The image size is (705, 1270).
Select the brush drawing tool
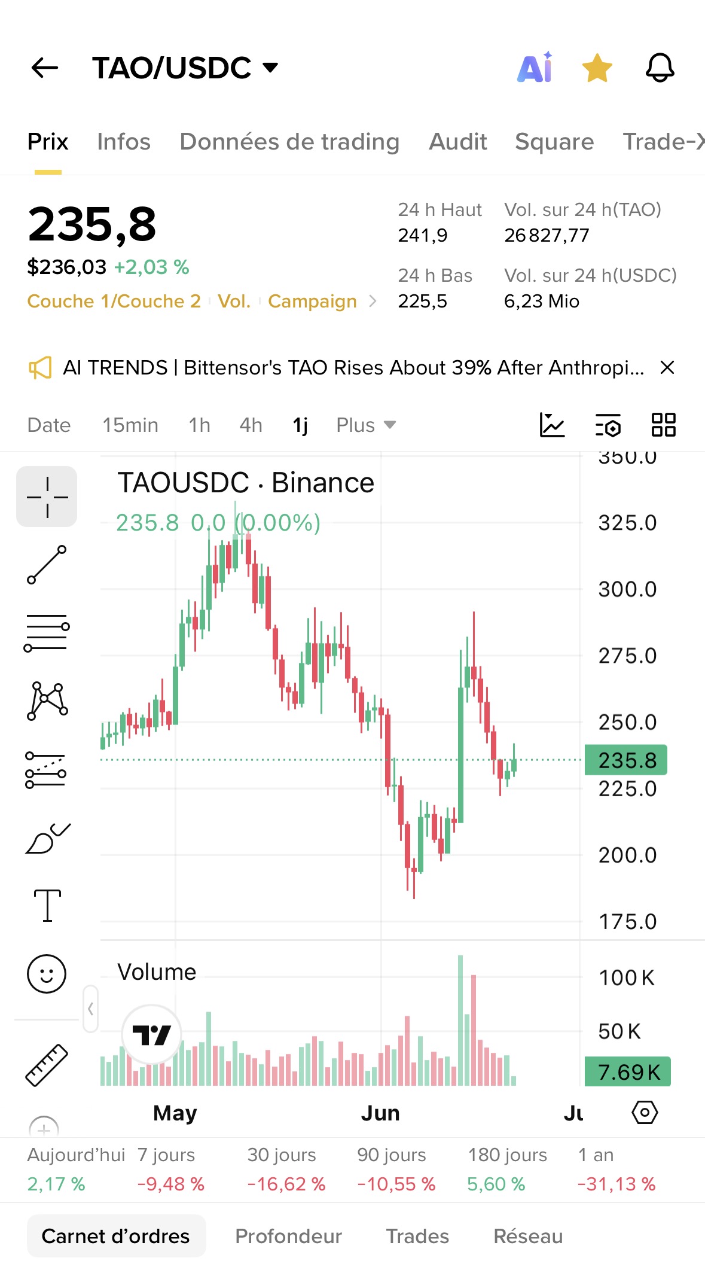point(48,838)
